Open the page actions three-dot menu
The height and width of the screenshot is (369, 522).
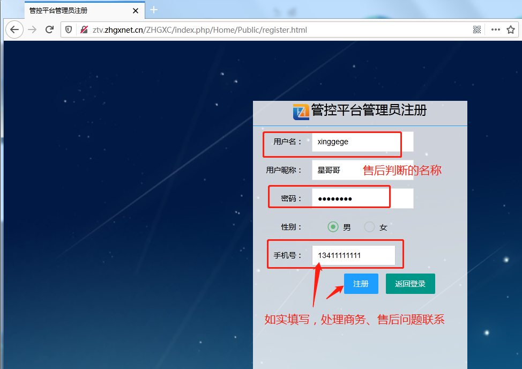pyautogui.click(x=495, y=29)
